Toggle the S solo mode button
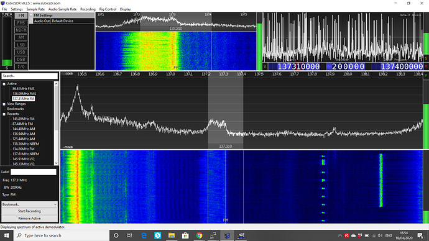This screenshot has height=241, width=429. pos(426,58)
